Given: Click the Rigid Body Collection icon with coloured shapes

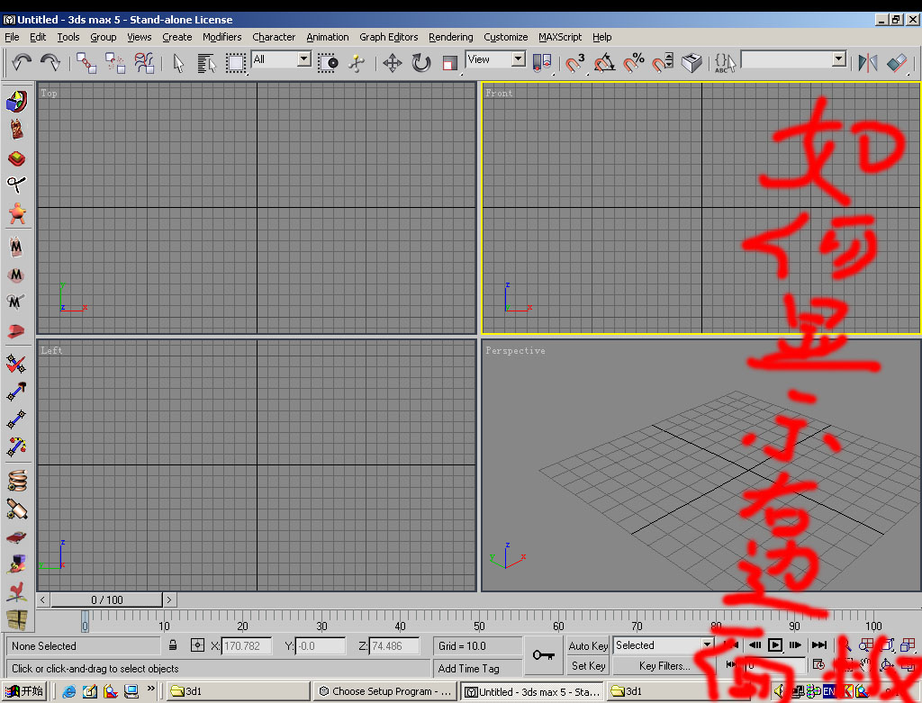Looking at the screenshot, I should coord(16,101).
